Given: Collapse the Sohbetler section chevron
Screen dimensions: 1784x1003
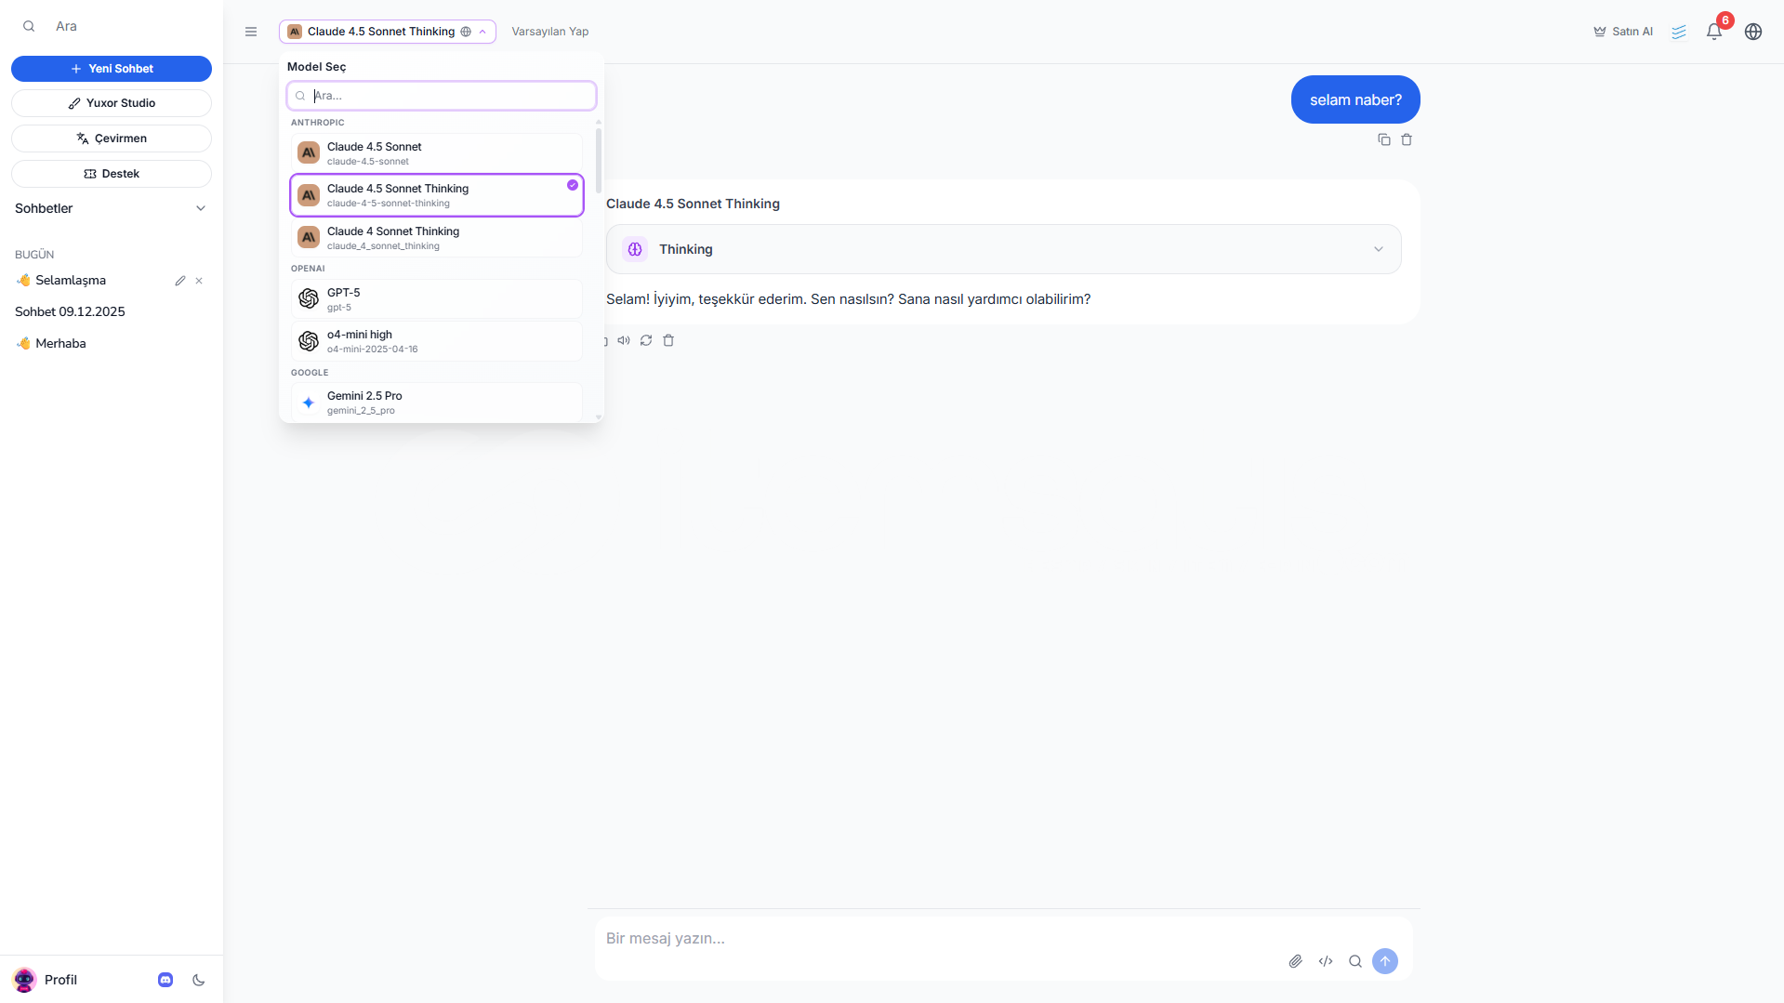Looking at the screenshot, I should point(201,208).
